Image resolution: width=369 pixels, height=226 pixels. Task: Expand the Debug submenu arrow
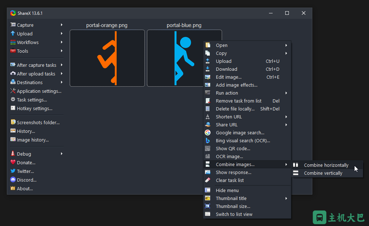pyautogui.click(x=62, y=153)
